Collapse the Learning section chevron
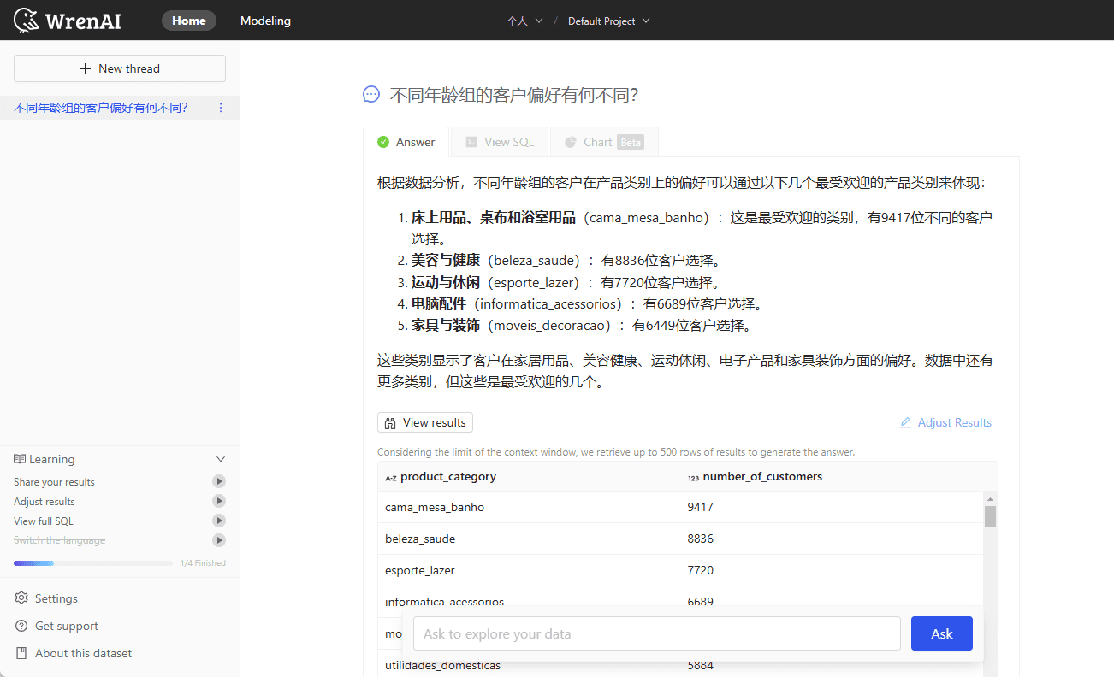Viewport: 1114px width, 677px height. coord(221,459)
